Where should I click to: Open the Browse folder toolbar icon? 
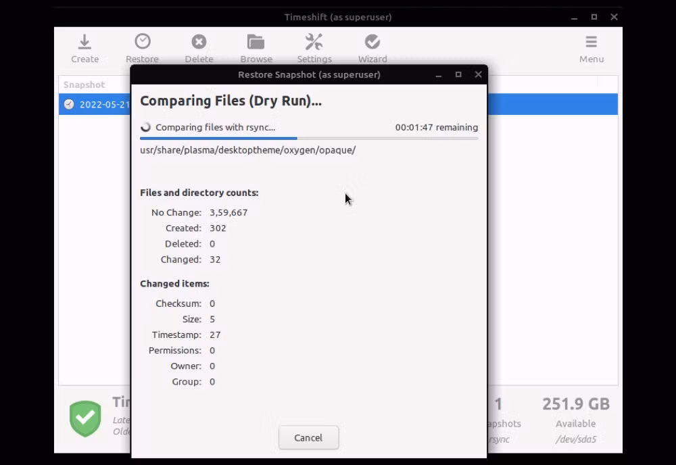256,43
